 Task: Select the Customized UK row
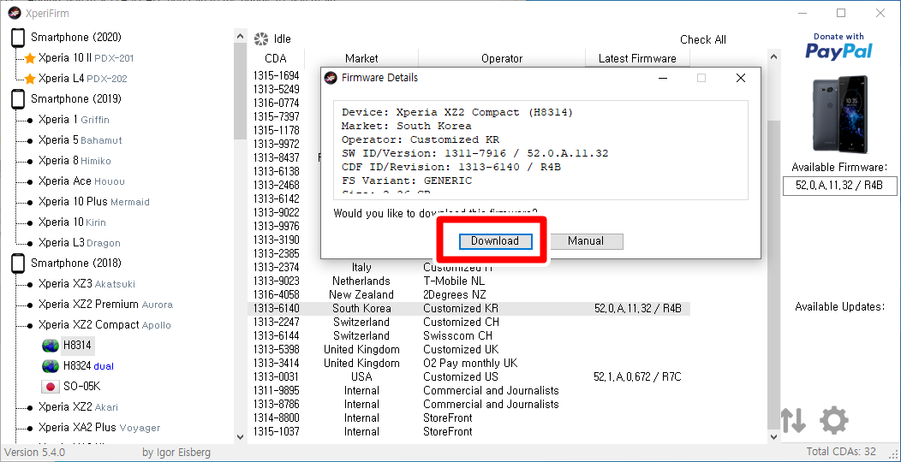pyautogui.click(x=468, y=350)
